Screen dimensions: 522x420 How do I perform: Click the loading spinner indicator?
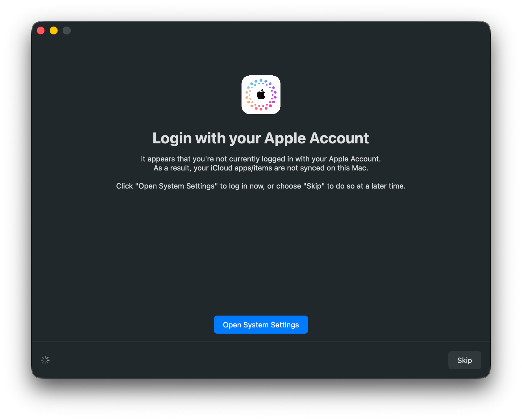(45, 360)
